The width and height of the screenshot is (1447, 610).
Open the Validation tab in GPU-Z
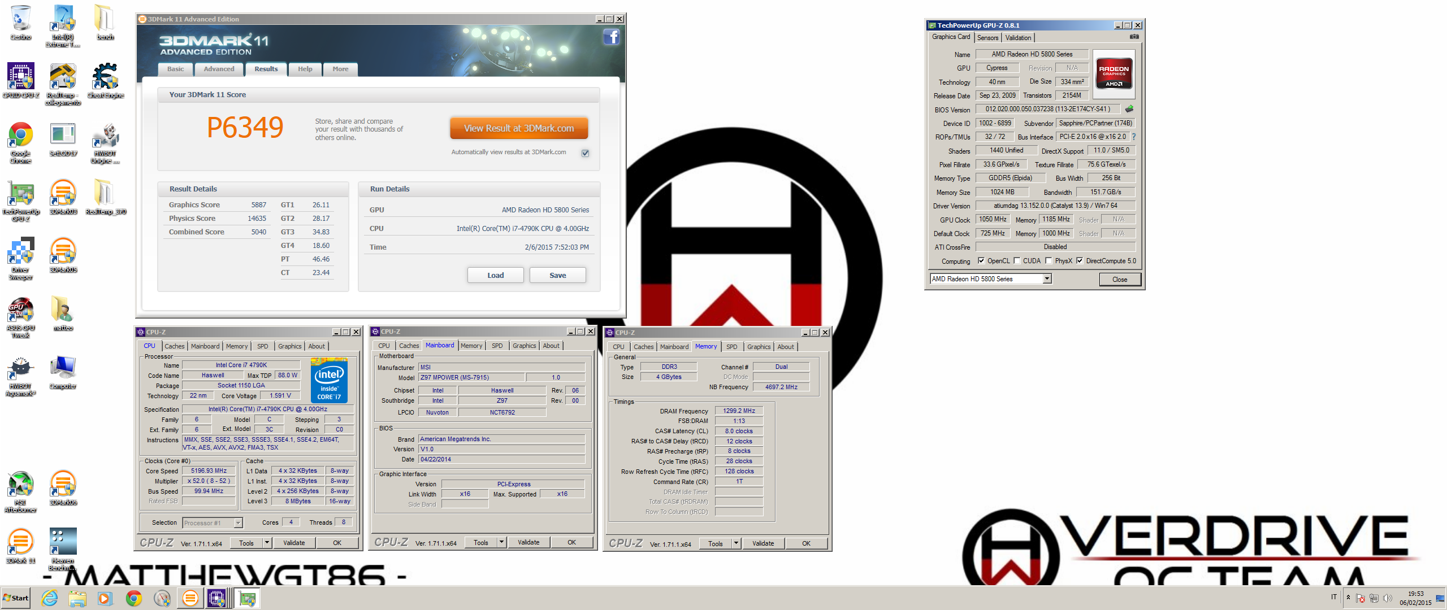[x=1018, y=38]
